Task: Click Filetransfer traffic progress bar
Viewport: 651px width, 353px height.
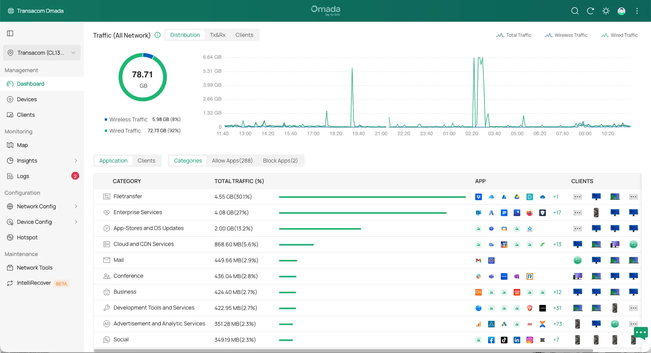Action: click(372, 197)
